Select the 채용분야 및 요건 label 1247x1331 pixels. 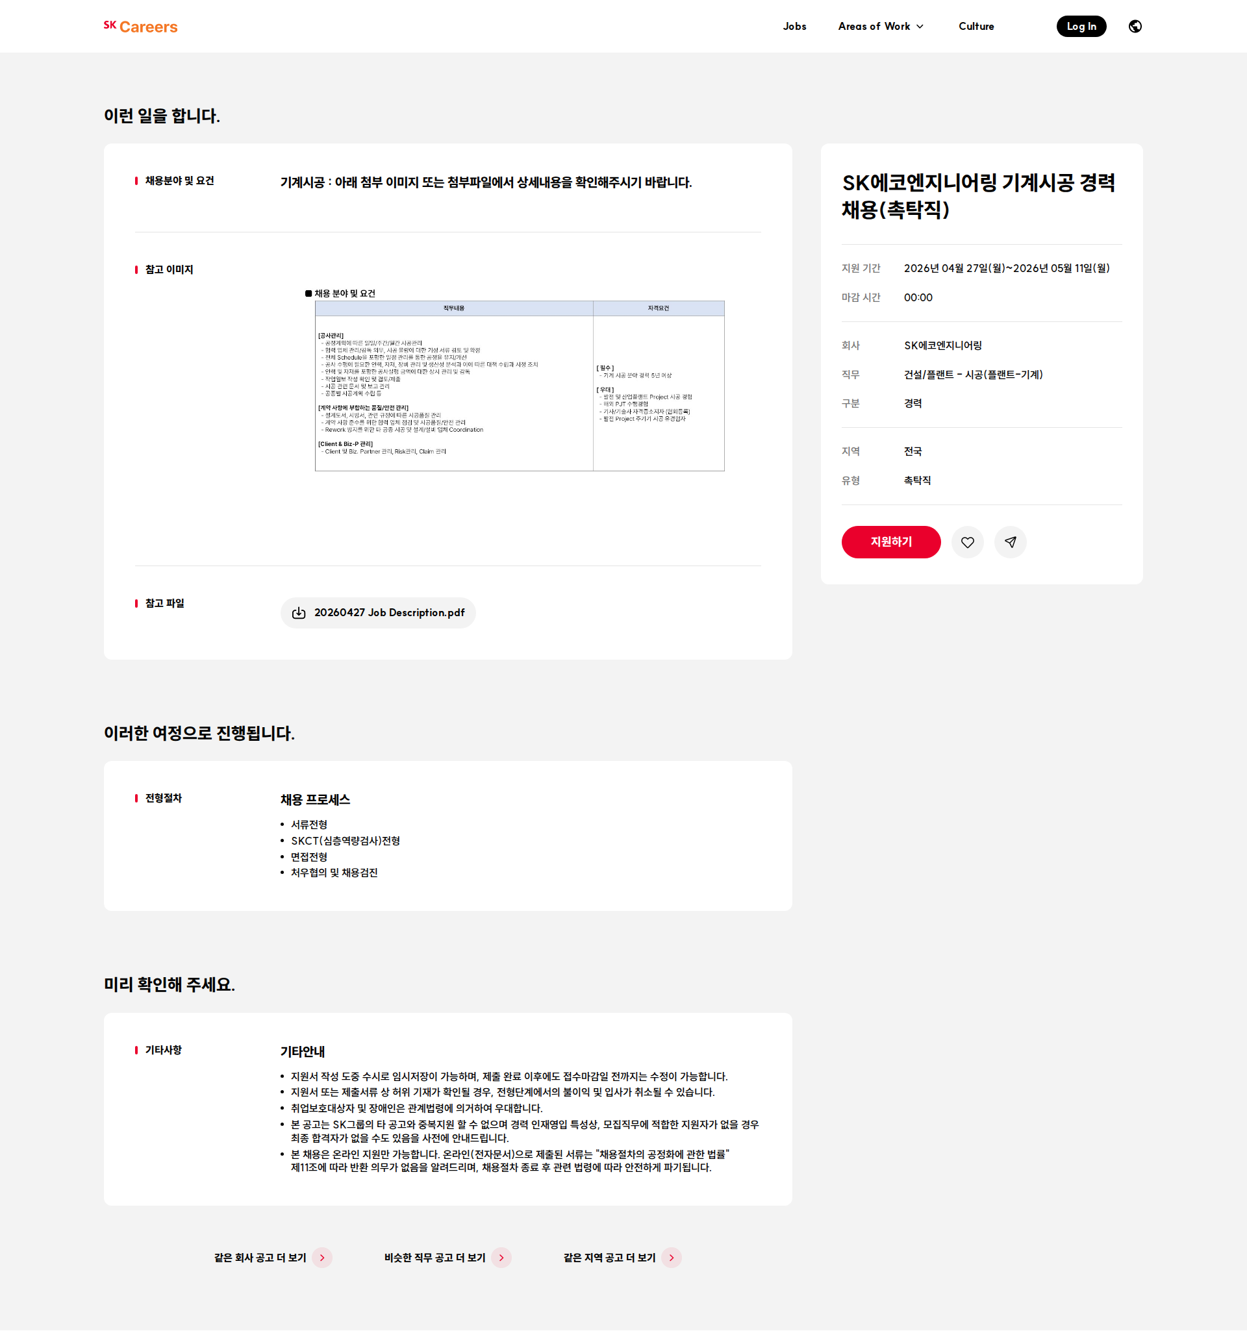point(179,180)
